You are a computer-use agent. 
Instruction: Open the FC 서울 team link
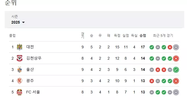coord(33,92)
